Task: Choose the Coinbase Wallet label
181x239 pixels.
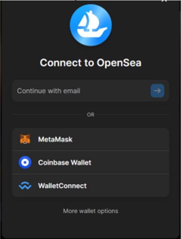Action: (65, 163)
